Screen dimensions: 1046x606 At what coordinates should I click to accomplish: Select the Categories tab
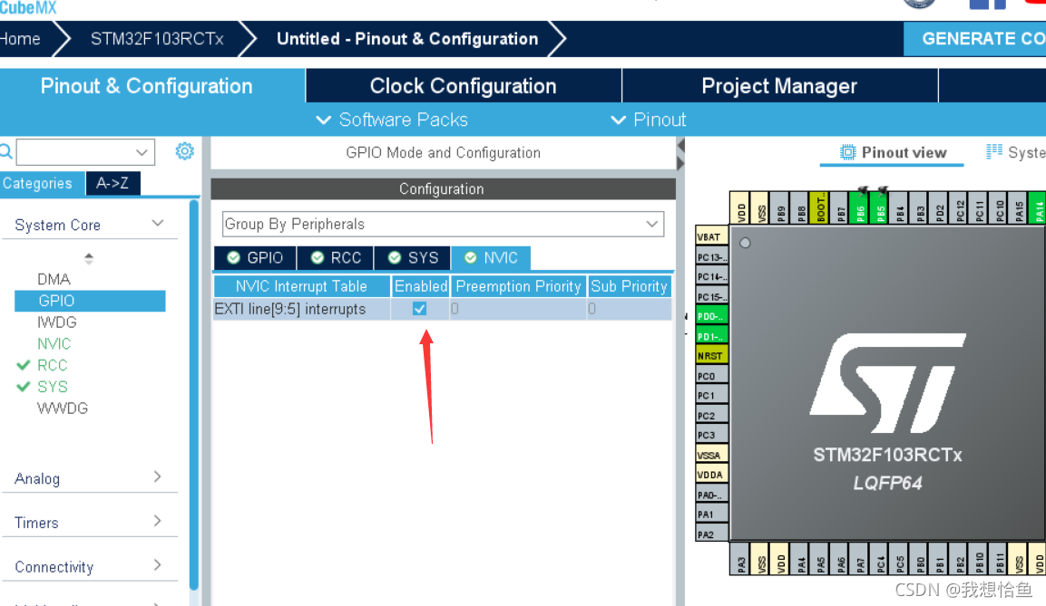click(x=42, y=183)
